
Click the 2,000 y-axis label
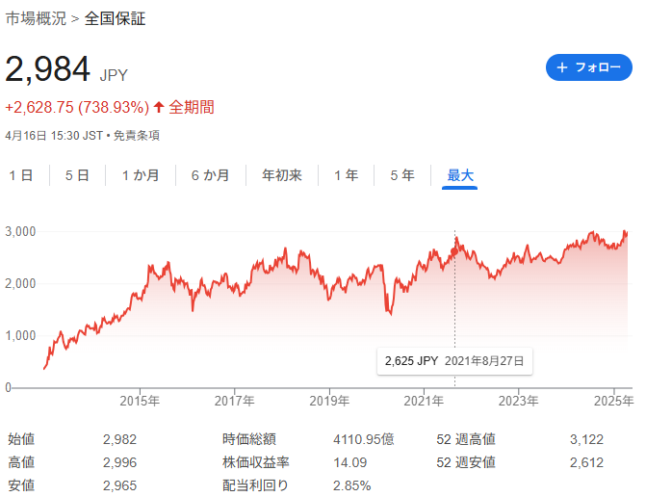click(20, 284)
